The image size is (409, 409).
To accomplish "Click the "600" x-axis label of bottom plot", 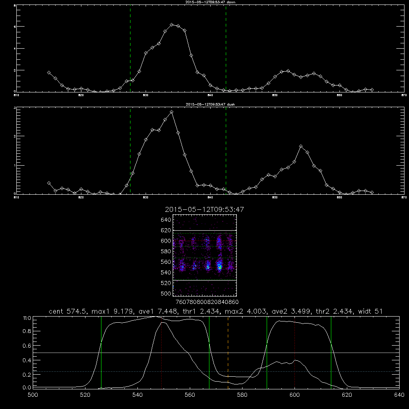I will click(x=294, y=395).
